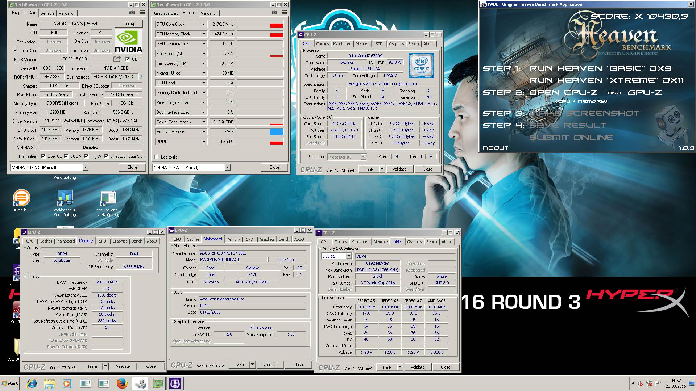Click the NVIDIA logo in GPU-Z
Screen dimensions: 696x391
(x=128, y=41)
